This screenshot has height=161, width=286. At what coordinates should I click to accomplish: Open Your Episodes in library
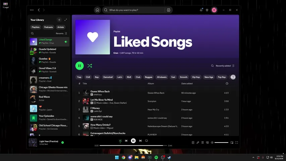49,118
